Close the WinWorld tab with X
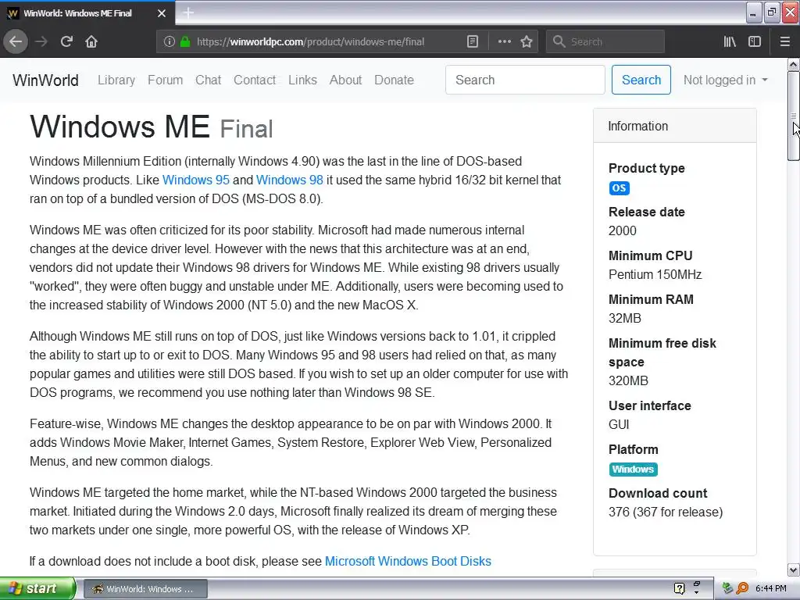The image size is (800, 600). tap(161, 13)
